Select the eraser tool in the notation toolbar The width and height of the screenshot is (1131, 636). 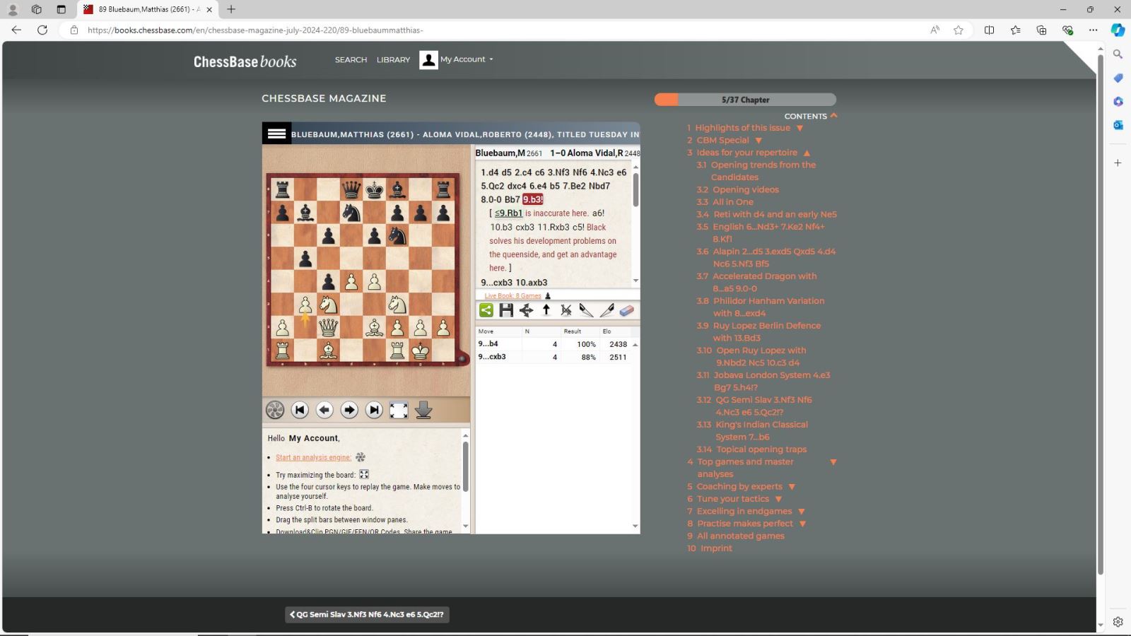pos(626,310)
